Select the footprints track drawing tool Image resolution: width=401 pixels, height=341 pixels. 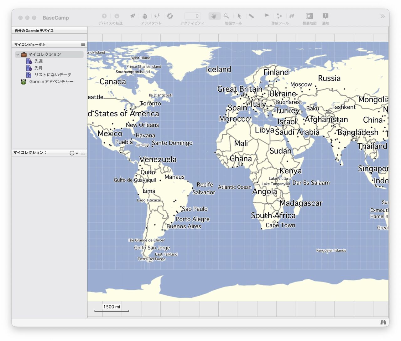coord(292,16)
